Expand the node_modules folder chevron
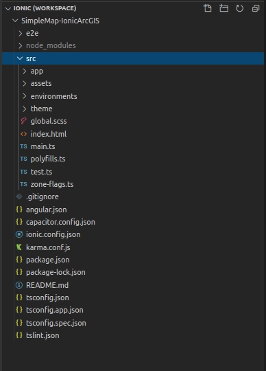Screen dimensions: 266x371 click(x=21, y=45)
